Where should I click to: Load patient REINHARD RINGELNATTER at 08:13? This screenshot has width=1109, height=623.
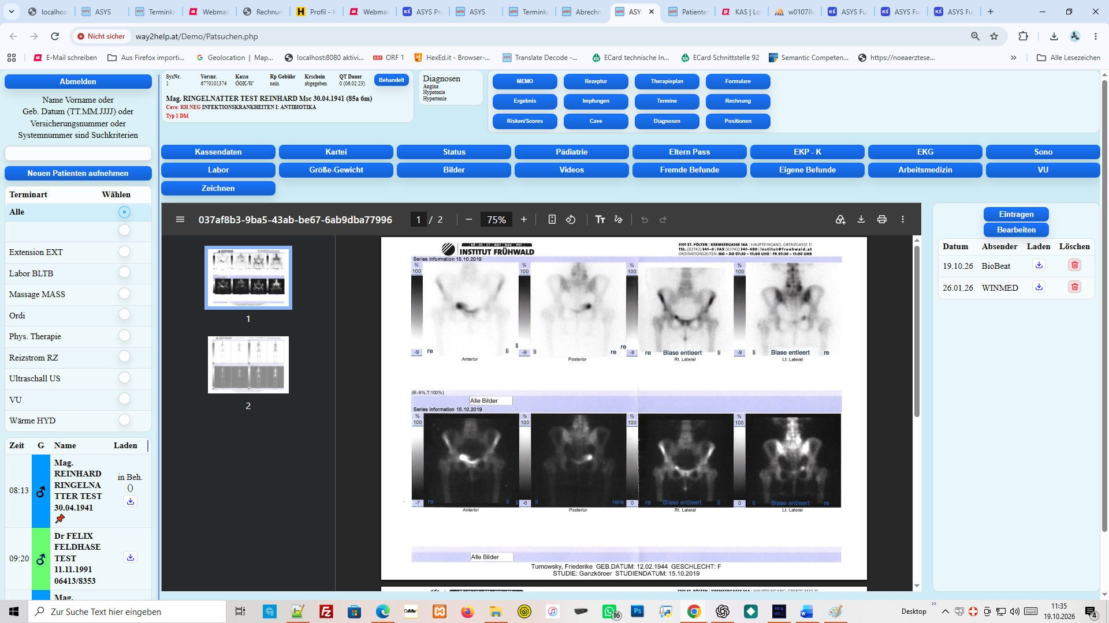coord(131,501)
